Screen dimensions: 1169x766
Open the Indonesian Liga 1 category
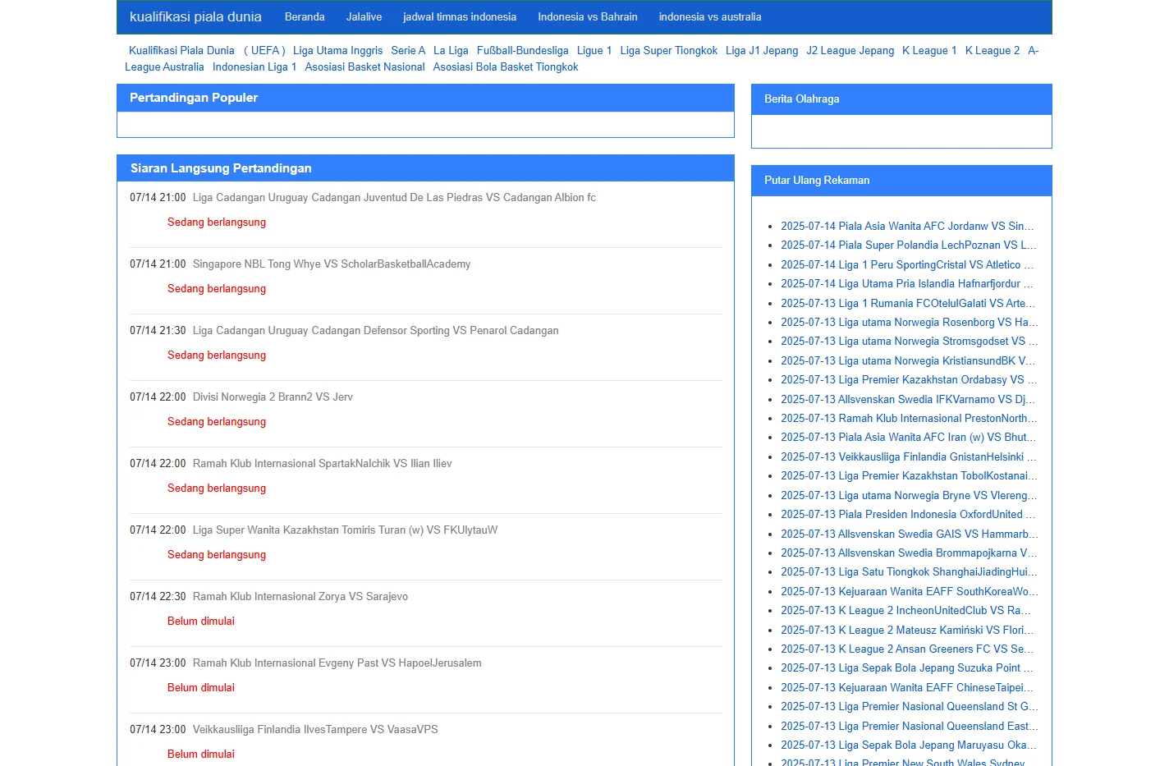click(x=254, y=67)
